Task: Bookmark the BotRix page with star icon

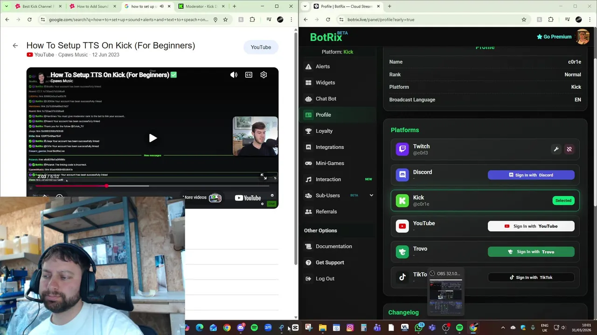Action: click(524, 20)
